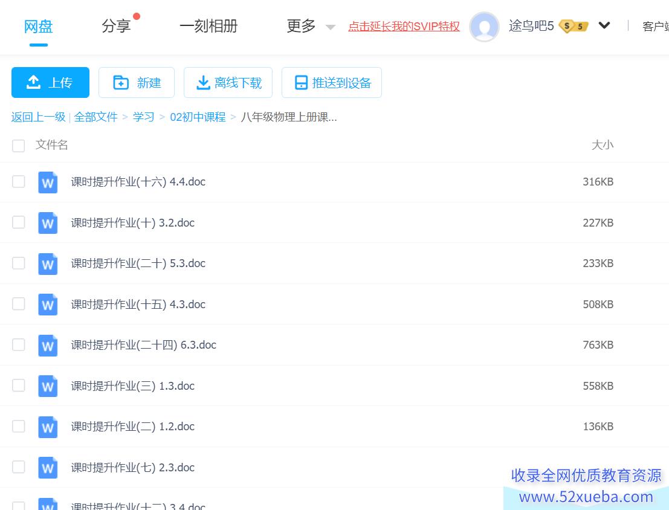Click the user avatar icon
The width and height of the screenshot is (669, 510).
coord(484,27)
